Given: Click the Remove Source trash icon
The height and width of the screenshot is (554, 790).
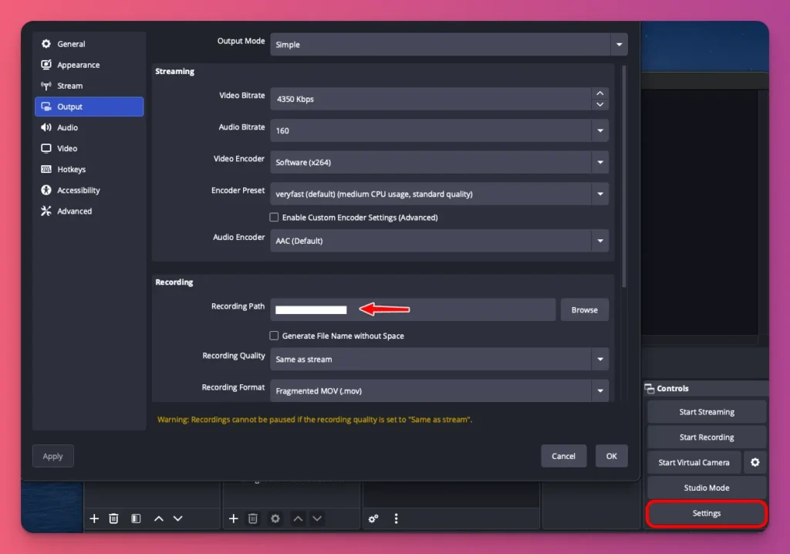Looking at the screenshot, I should pos(253,519).
